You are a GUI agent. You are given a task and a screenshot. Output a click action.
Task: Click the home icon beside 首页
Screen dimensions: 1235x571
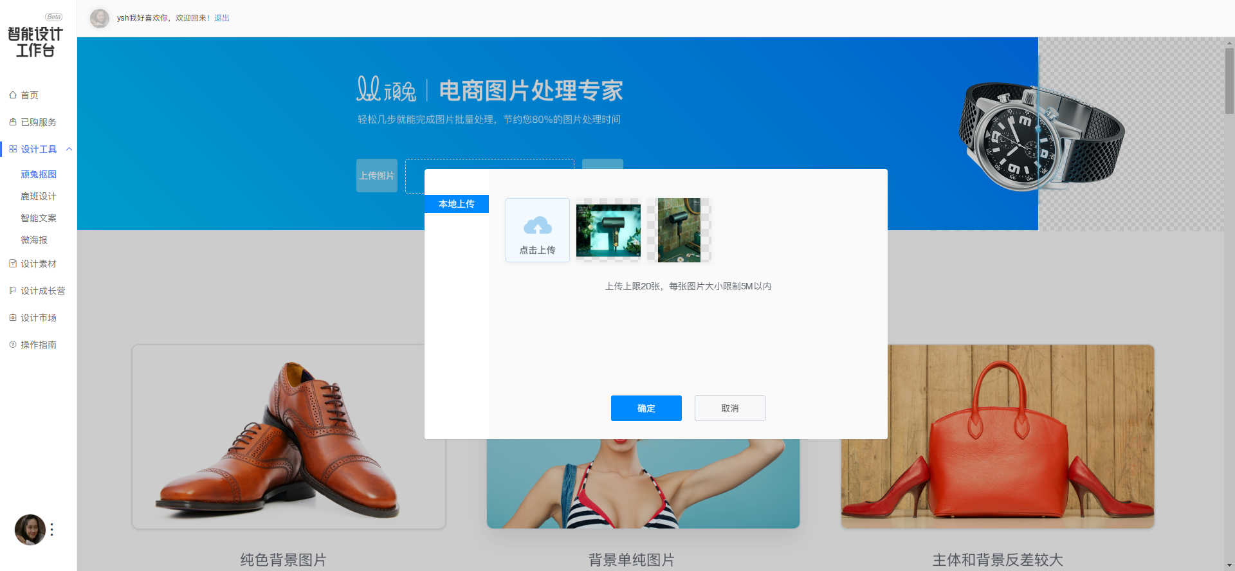[x=13, y=95]
